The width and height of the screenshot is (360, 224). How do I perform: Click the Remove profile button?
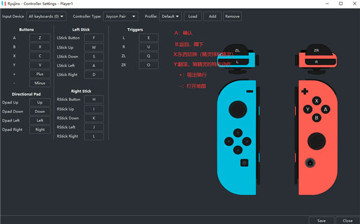(x=232, y=16)
